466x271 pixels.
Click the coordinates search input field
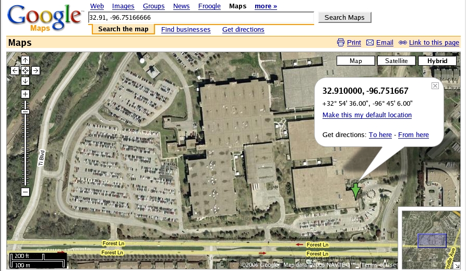pos(201,18)
